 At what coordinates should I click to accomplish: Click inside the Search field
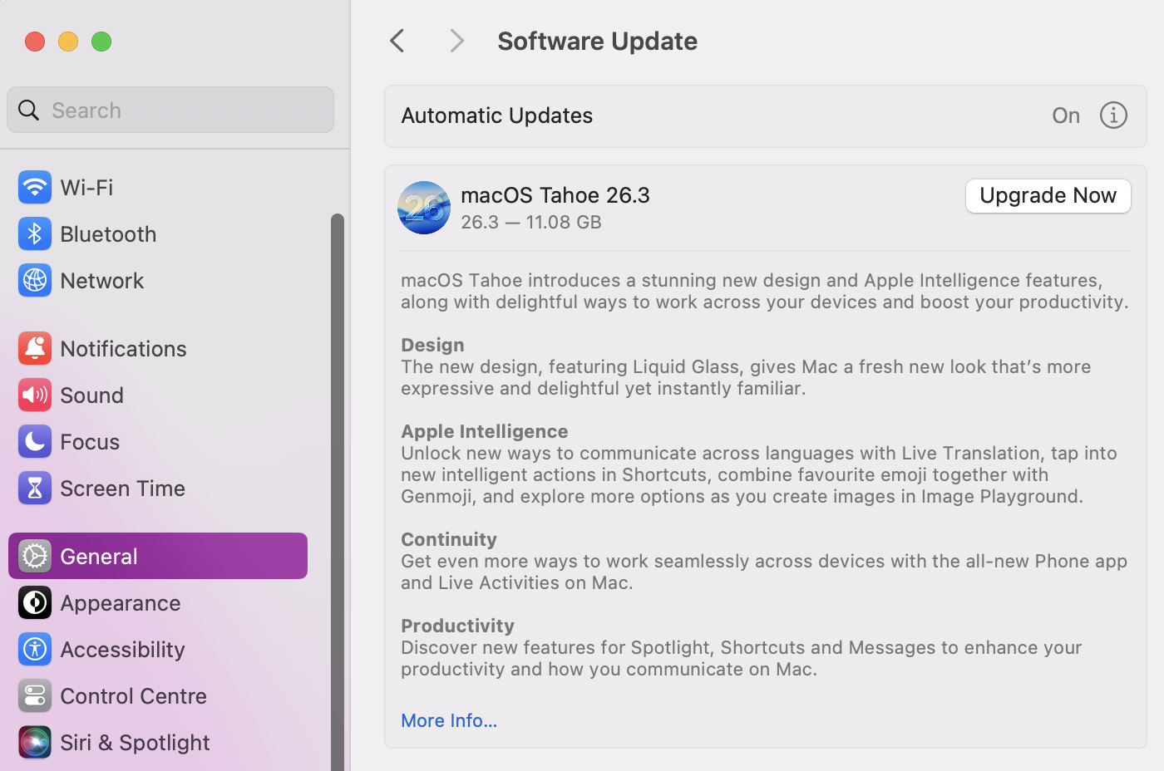170,110
